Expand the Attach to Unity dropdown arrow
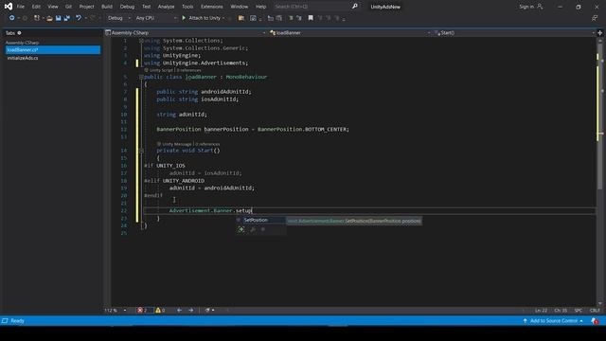This screenshot has height=341, width=606. pos(223,18)
